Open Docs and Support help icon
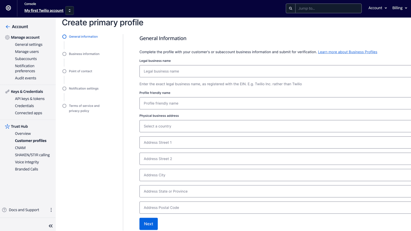Image resolution: width=411 pixels, height=231 pixels. coord(4,210)
